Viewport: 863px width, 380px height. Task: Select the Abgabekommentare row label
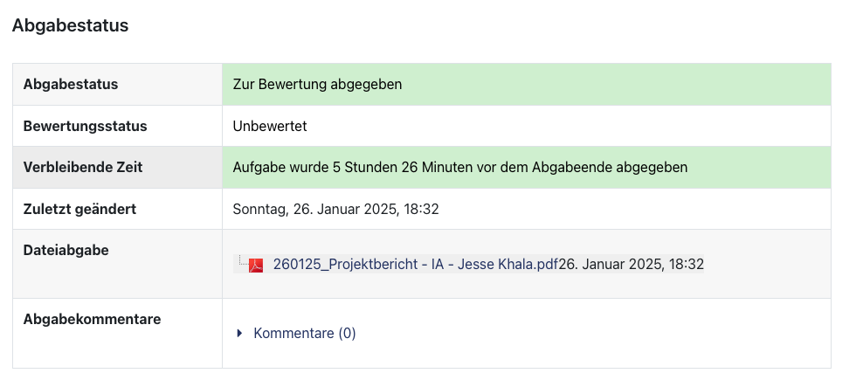(x=92, y=319)
